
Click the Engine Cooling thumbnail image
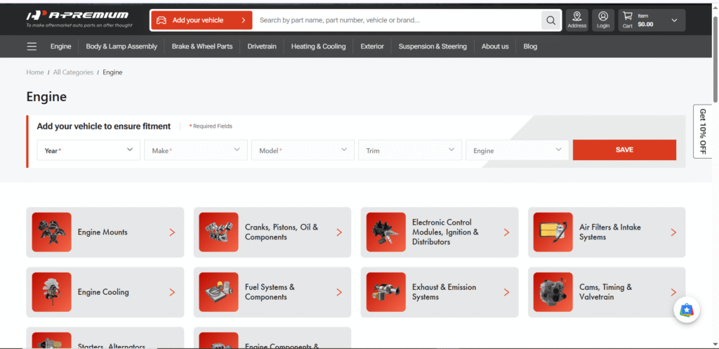tap(51, 292)
